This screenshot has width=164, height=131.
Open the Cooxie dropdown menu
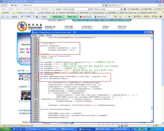pos(59,9)
